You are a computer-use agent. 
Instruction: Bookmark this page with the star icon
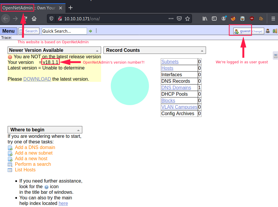(x=187, y=19)
